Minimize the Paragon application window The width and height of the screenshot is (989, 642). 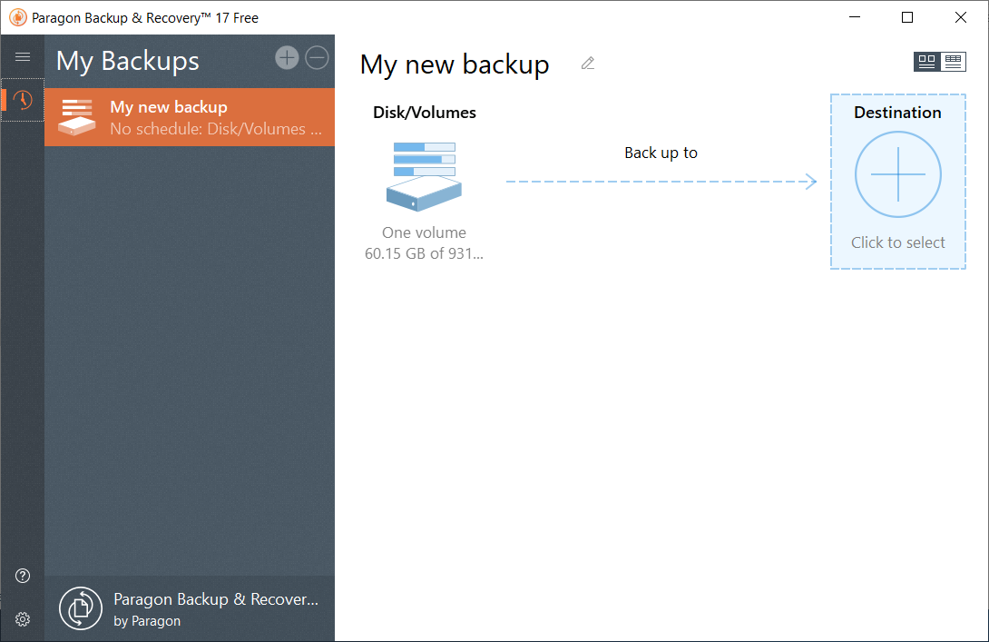(x=854, y=17)
